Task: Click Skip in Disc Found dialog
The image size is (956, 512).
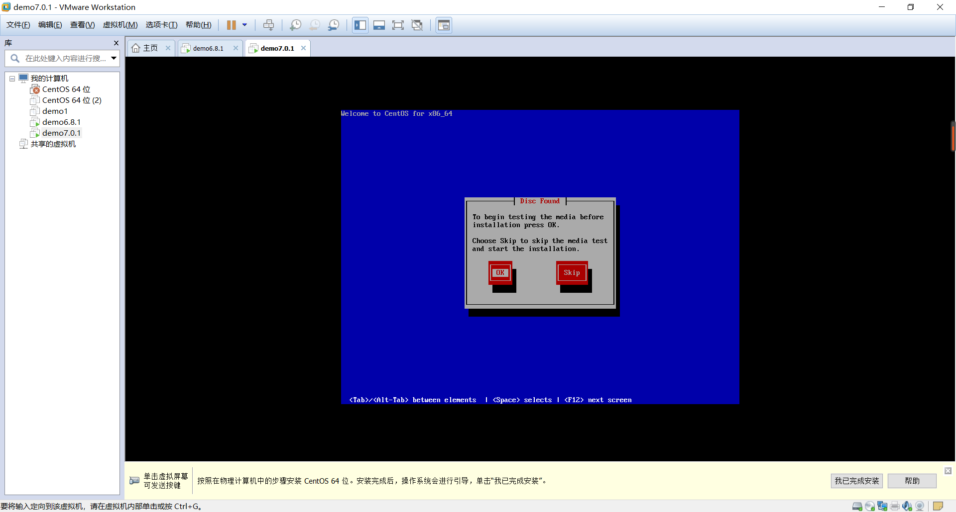Action: pos(572,272)
